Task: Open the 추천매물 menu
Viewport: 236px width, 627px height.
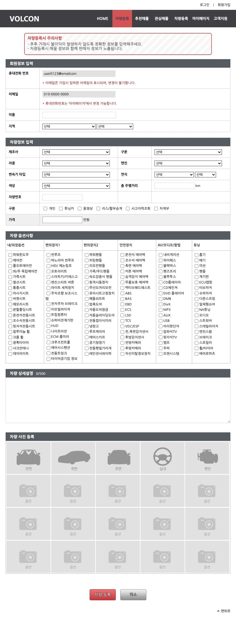Action: 142,19
